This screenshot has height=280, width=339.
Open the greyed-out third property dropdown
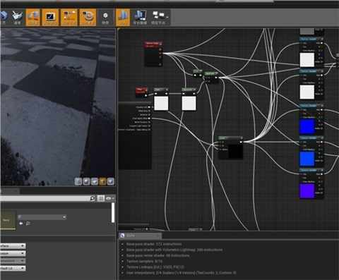[x=13, y=261]
